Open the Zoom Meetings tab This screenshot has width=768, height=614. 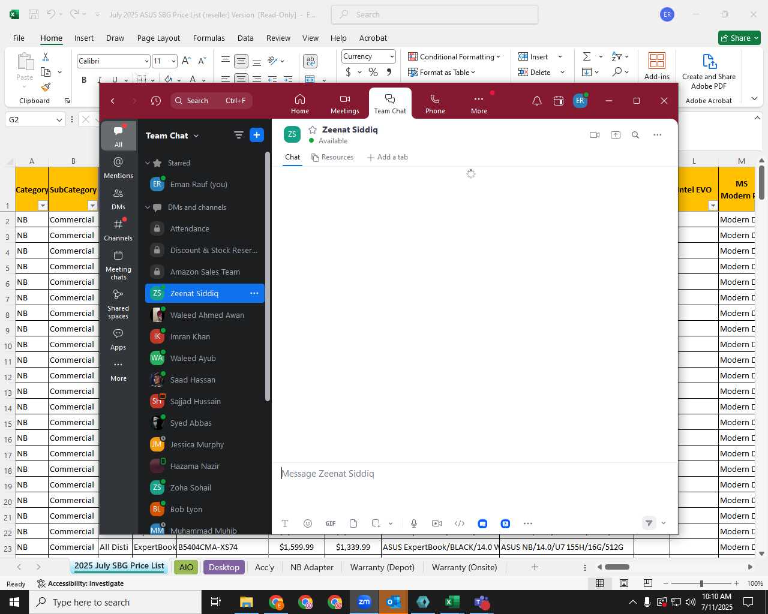[344, 104]
